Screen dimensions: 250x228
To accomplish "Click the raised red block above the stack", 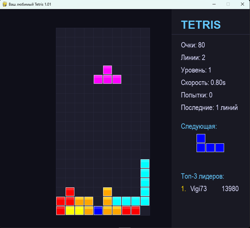I will coord(70,192).
